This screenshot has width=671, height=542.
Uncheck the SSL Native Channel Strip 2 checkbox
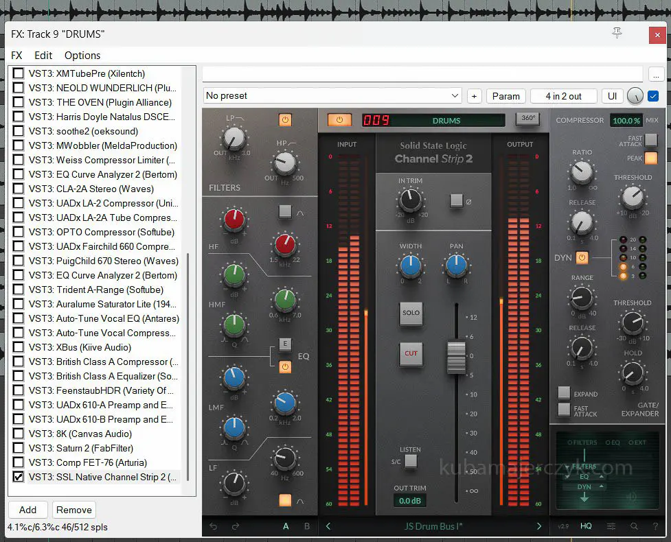(19, 477)
